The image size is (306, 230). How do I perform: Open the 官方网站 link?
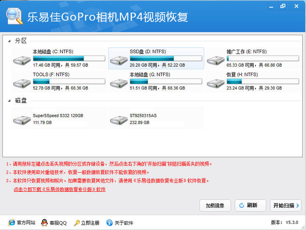tap(26, 223)
